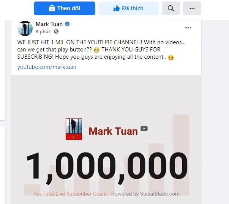
Task: Click Mark Tuan's round profile avatar
Action: [x=25, y=28]
